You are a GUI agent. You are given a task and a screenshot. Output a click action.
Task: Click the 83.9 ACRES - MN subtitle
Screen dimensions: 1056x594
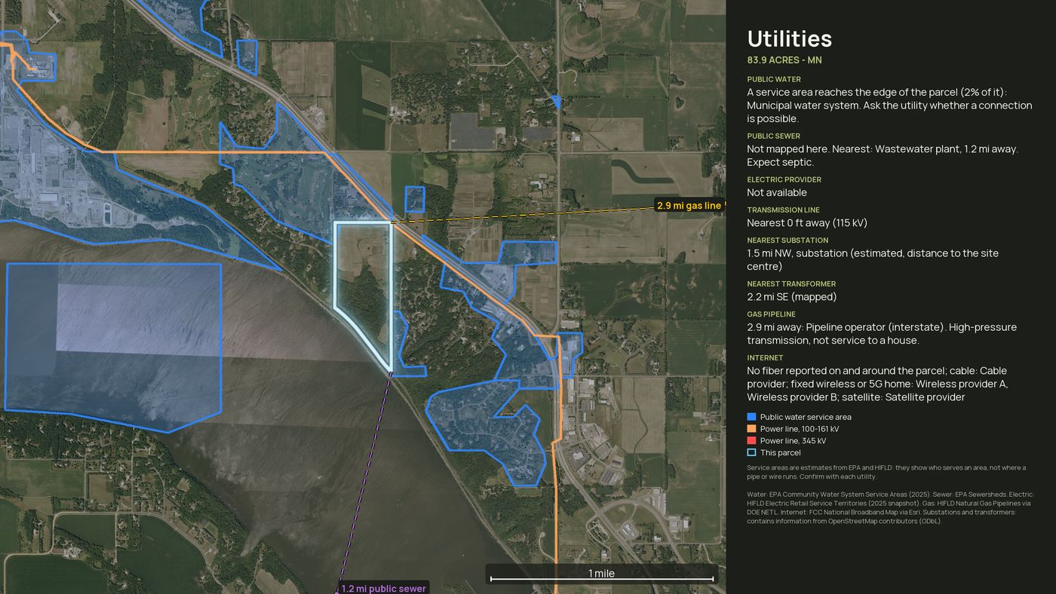point(784,60)
